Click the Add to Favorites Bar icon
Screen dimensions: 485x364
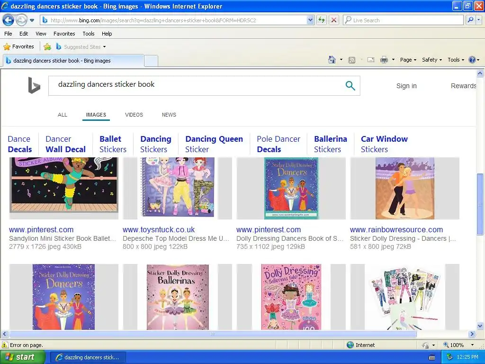pos(47,47)
